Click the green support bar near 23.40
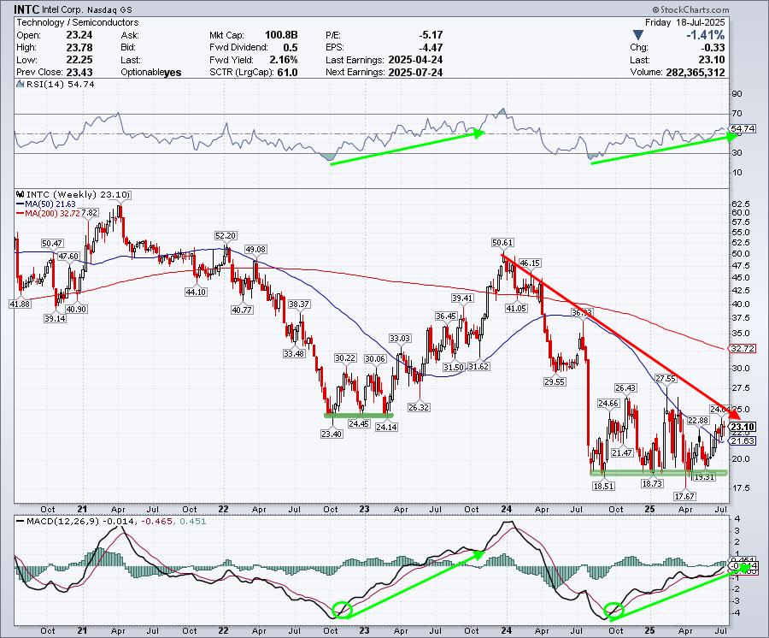 pyautogui.click(x=358, y=415)
